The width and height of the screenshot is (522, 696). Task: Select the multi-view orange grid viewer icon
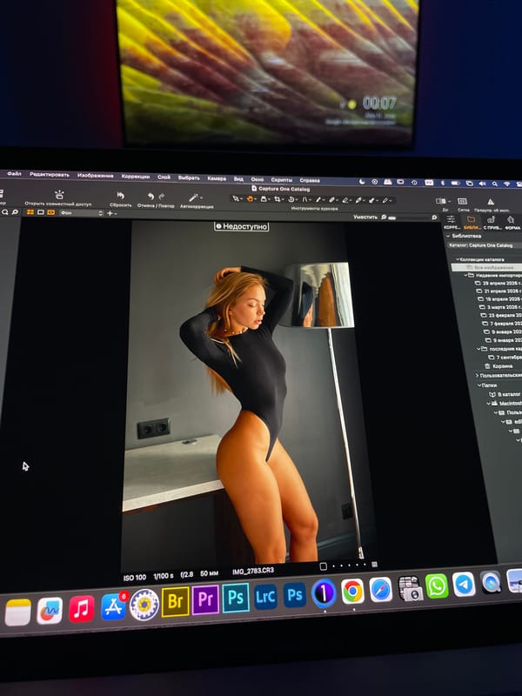pyautogui.click(x=30, y=212)
